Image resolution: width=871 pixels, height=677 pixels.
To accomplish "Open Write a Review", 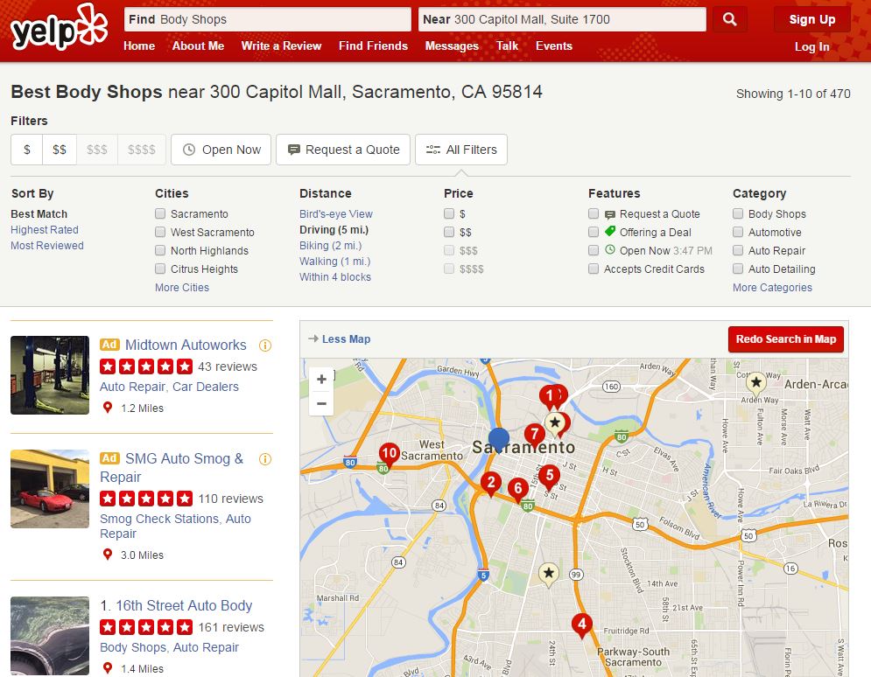I will pos(281,46).
